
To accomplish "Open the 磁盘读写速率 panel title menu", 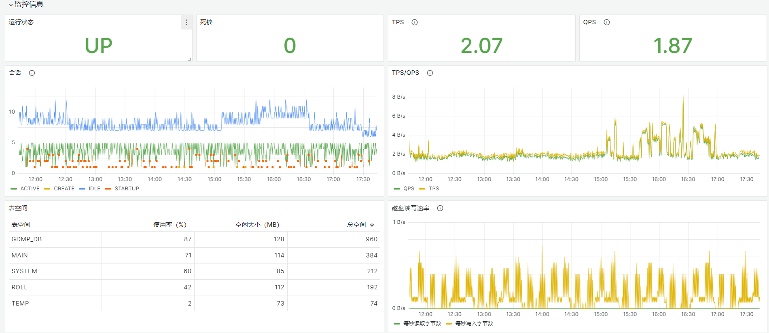I will coord(411,208).
